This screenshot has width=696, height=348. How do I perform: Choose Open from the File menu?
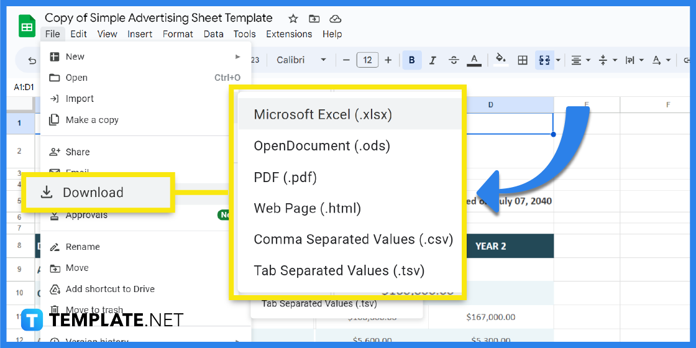click(145, 78)
